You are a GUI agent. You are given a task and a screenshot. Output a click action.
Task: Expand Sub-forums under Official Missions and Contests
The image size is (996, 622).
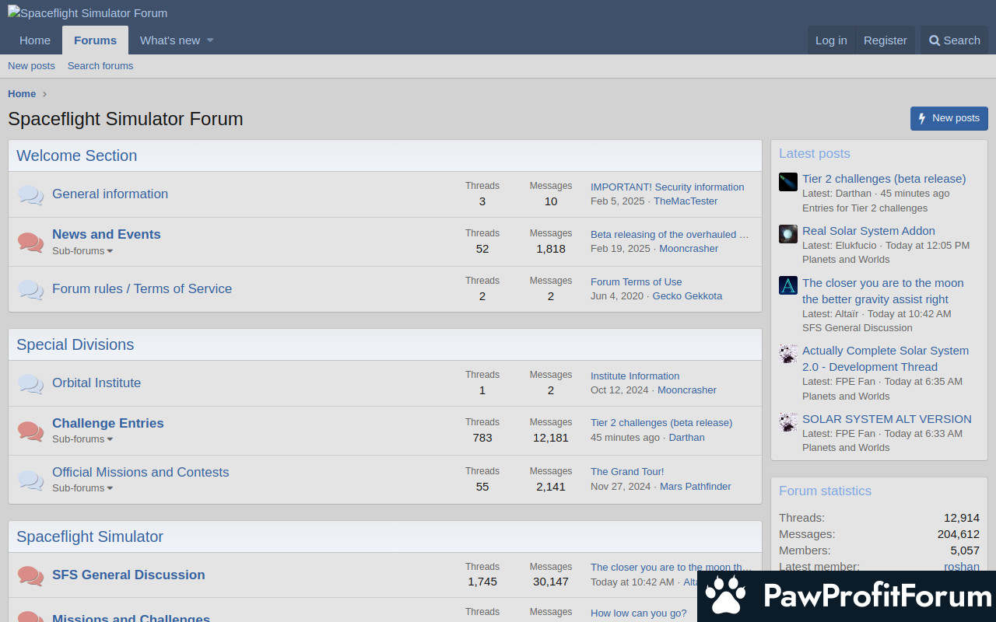click(82, 488)
